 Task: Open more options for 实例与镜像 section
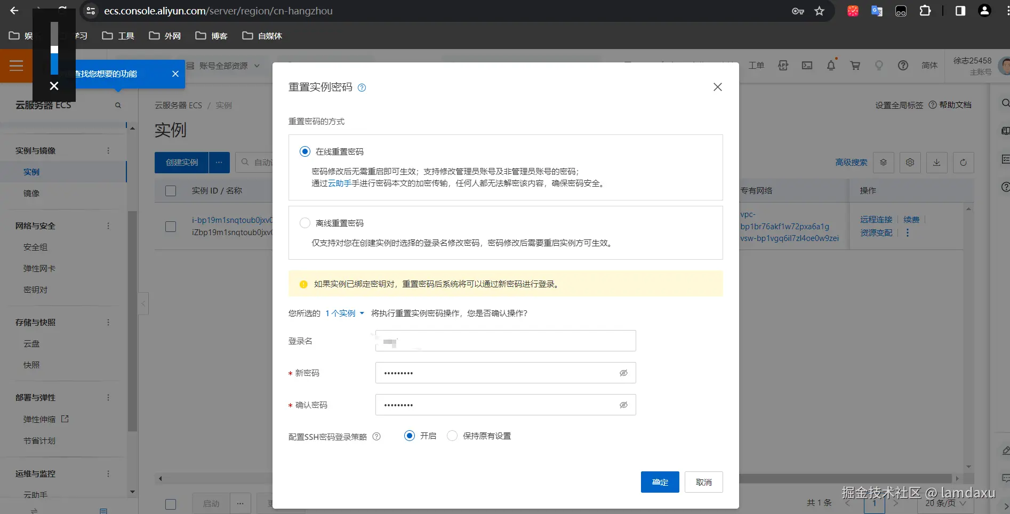coord(108,151)
